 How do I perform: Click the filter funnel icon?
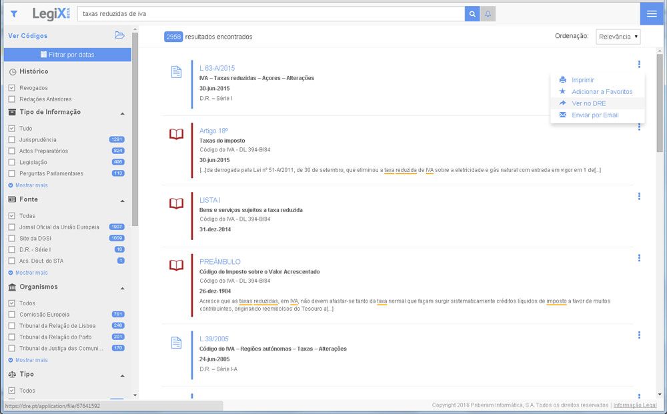(14, 13)
